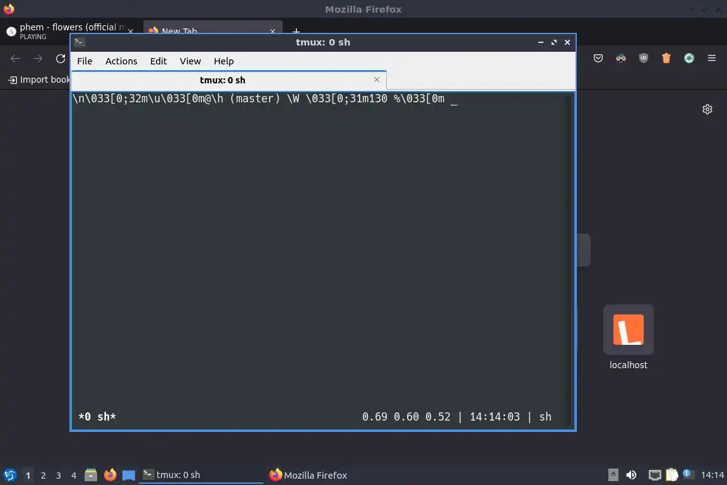
Task: Open the orange trash can extension
Action: tap(666, 58)
